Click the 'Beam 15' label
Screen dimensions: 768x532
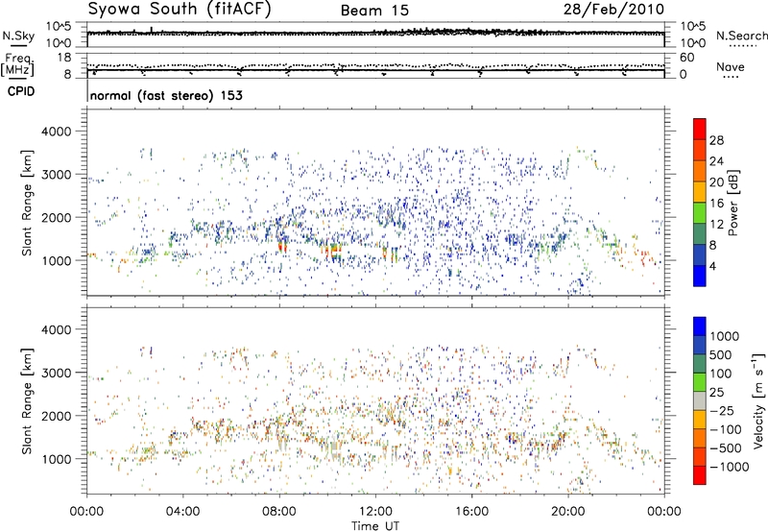pos(374,11)
